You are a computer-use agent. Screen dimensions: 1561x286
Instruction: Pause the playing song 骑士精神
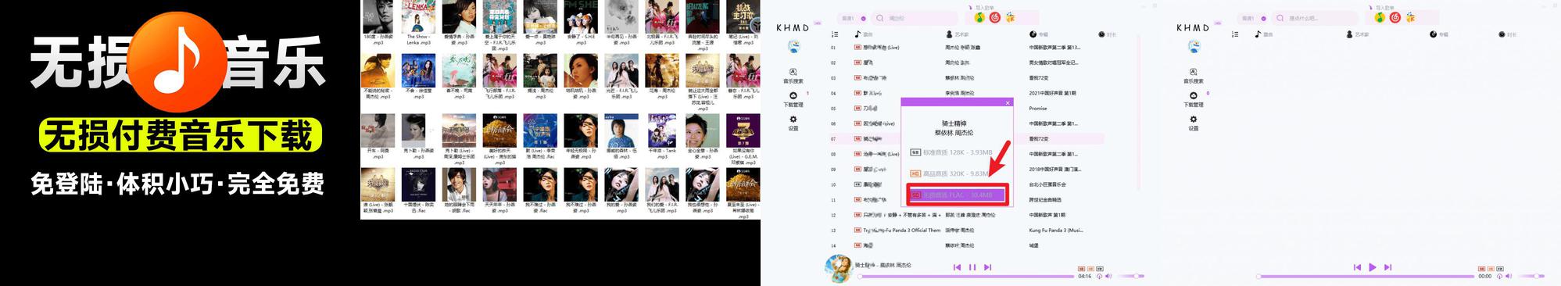point(972,267)
